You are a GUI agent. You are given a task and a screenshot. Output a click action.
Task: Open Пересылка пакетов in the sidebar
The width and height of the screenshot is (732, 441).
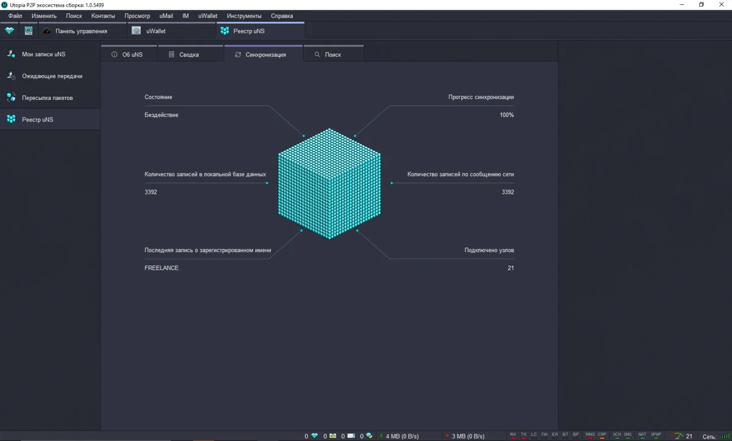pyautogui.click(x=47, y=98)
